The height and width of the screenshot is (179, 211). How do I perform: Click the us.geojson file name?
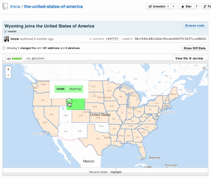pyautogui.click(x=36, y=58)
